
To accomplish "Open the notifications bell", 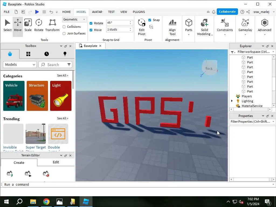I will click(214, 12).
